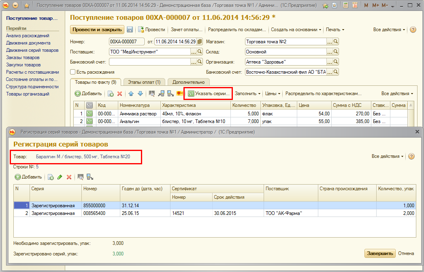The width and height of the screenshot is (424, 272).
Task: Click the Провести и закрыть button
Action: click(97, 30)
